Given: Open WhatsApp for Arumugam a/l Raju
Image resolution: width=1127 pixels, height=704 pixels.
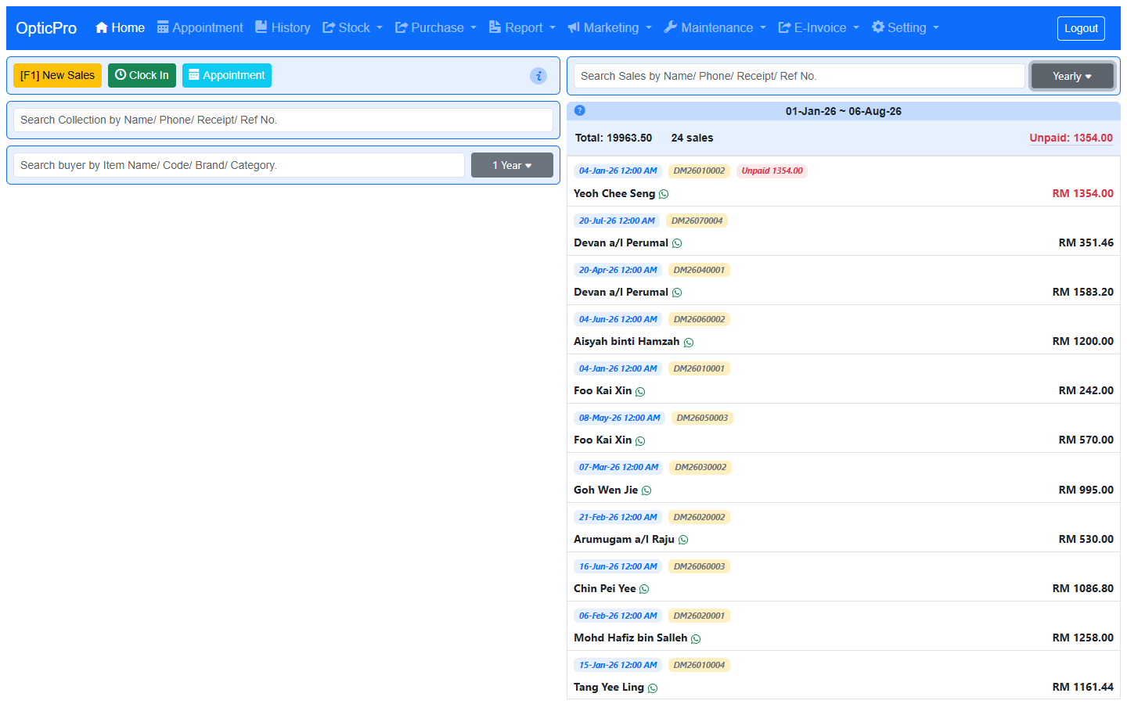Looking at the screenshot, I should (683, 540).
